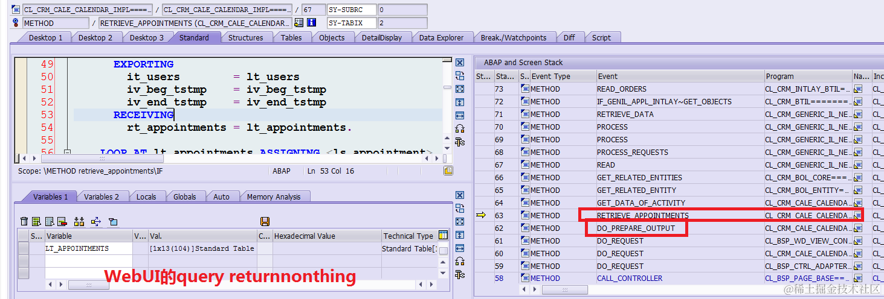
Task: Click the Program column header in stack
Action: pos(808,76)
